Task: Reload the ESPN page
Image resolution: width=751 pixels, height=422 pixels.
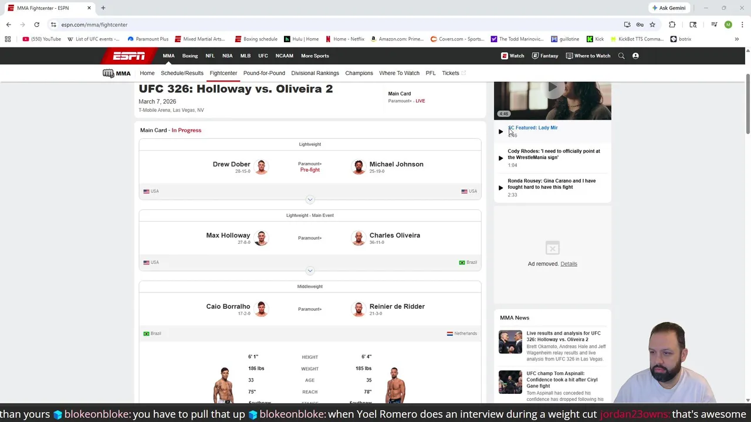Action: pyautogui.click(x=36, y=25)
